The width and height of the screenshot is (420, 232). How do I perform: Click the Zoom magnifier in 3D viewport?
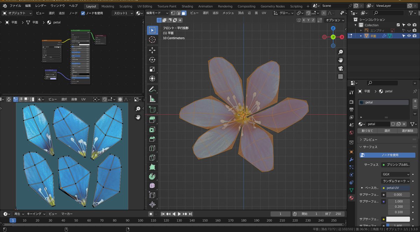340,52
